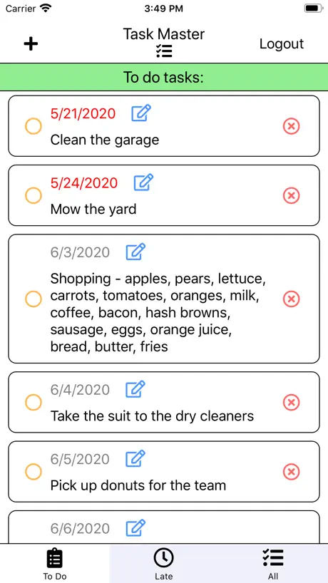Remove the Shopping task with the red X
This screenshot has height=583, width=328.
coord(291,299)
